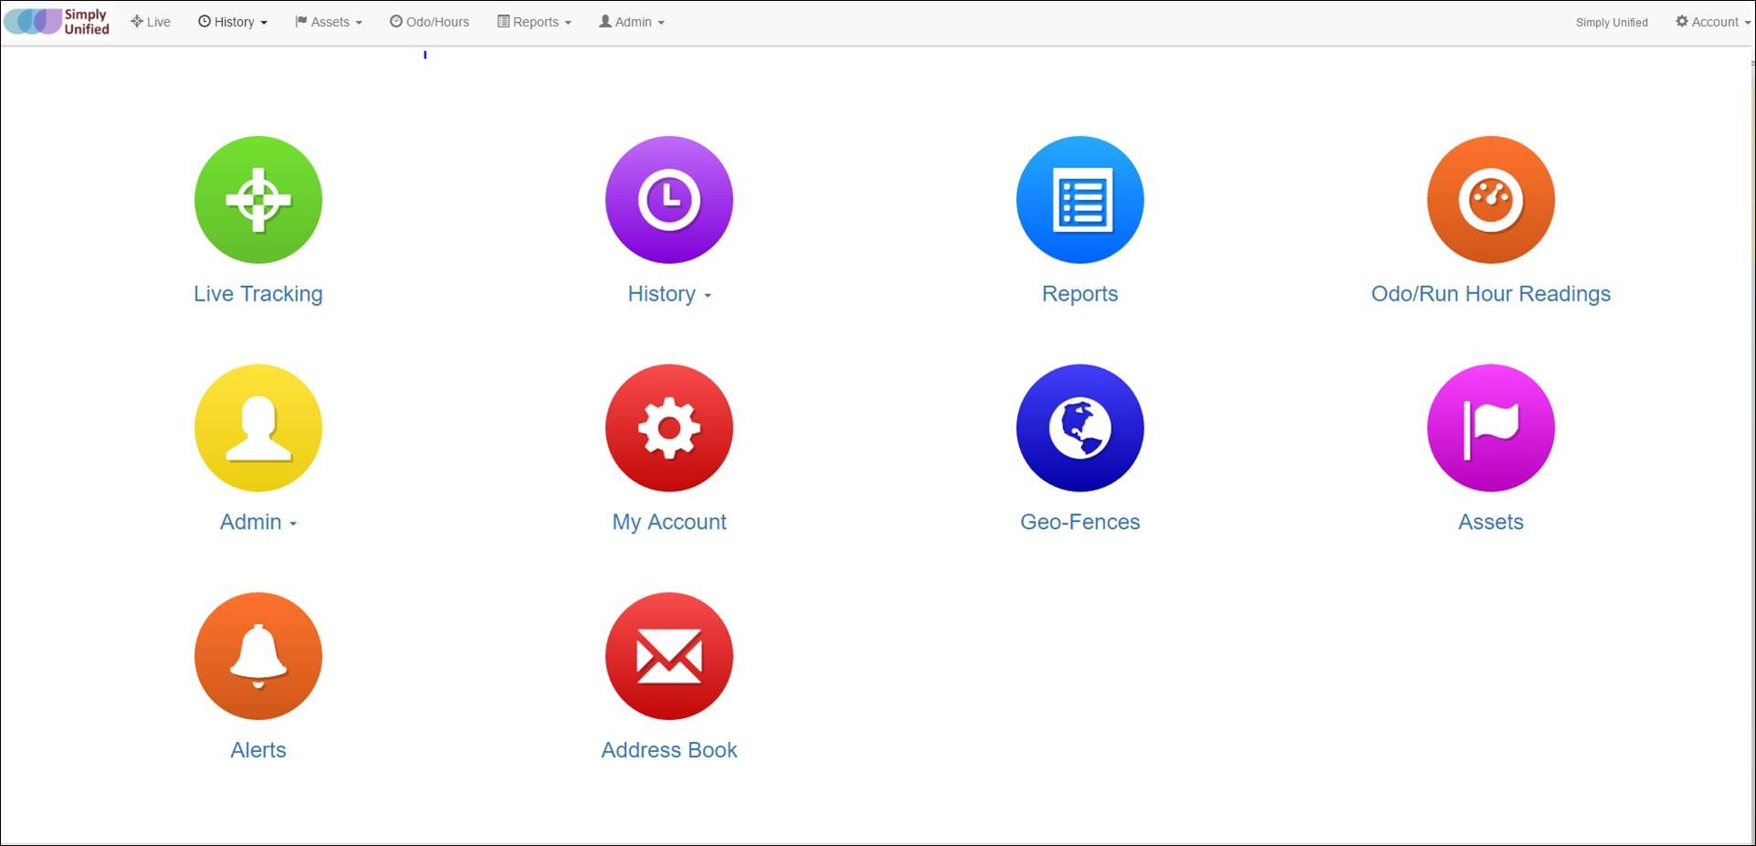Open the Geo-Fences text link
Viewport: 1756px width, 846px height.
tap(1080, 522)
